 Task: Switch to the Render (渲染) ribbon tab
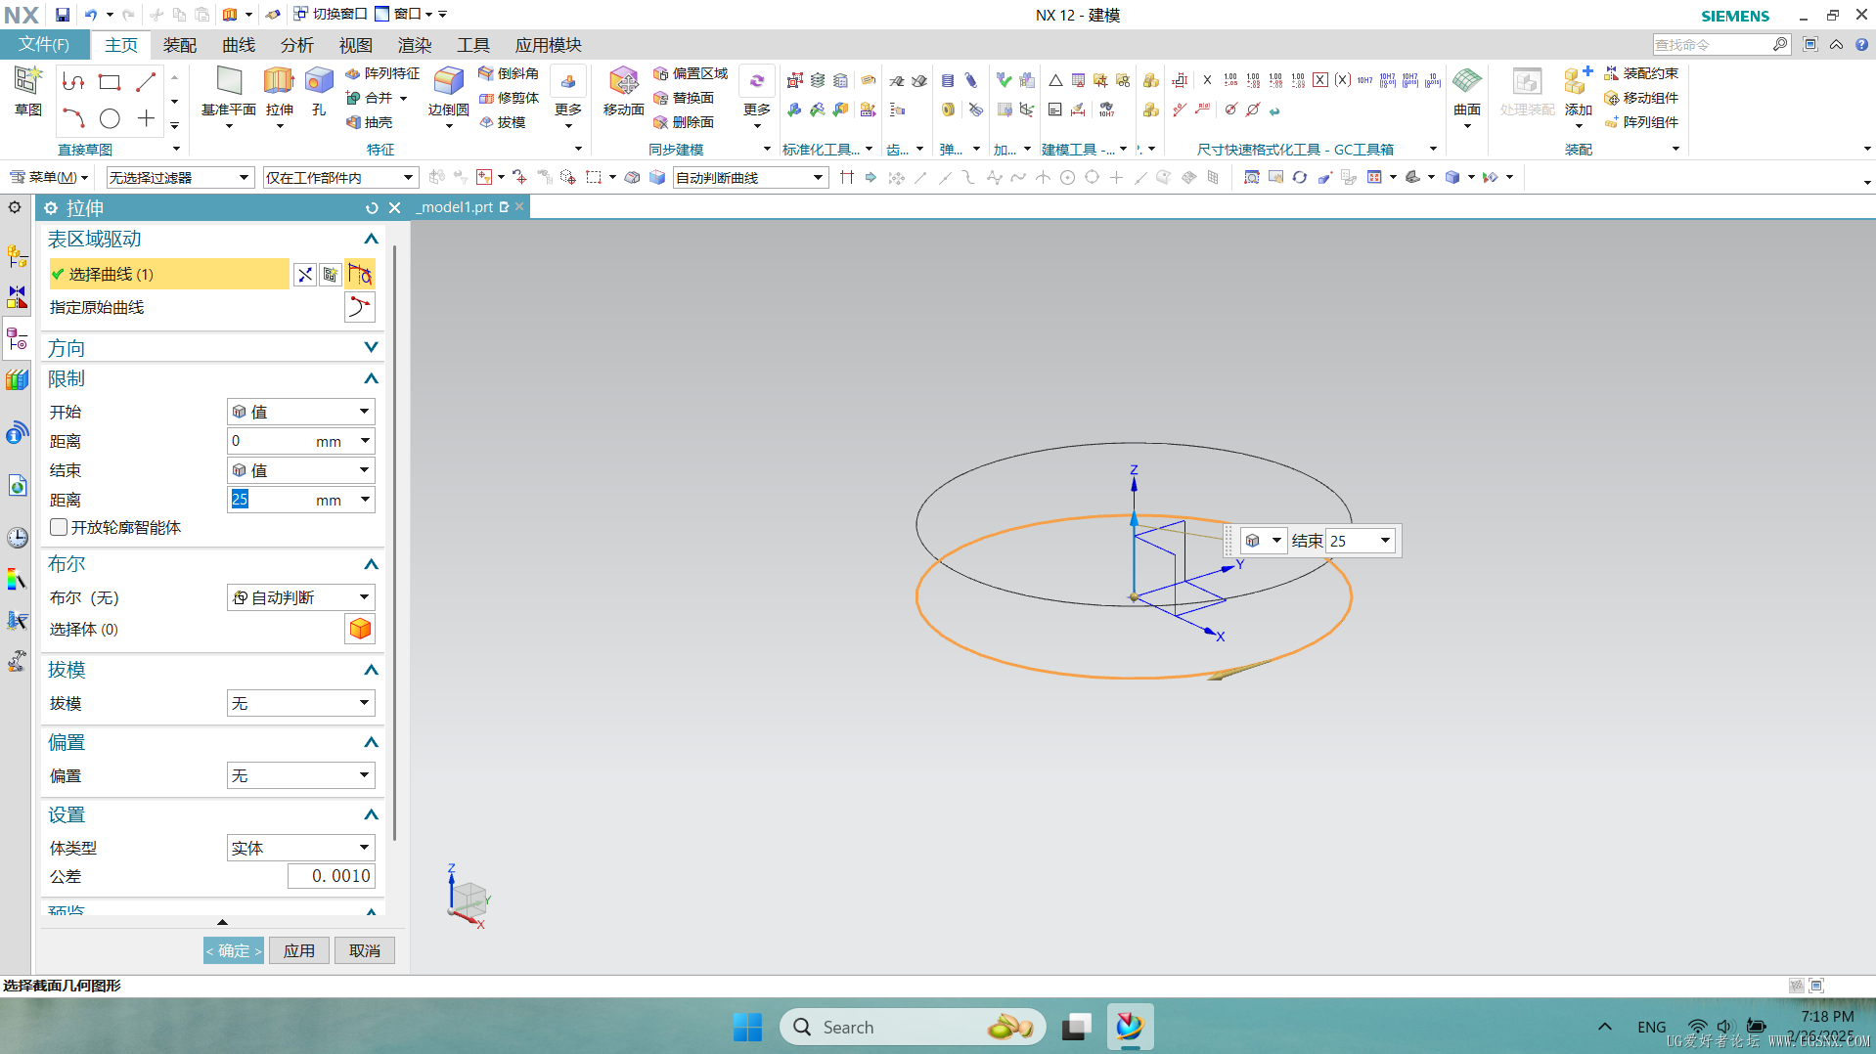pyautogui.click(x=415, y=45)
